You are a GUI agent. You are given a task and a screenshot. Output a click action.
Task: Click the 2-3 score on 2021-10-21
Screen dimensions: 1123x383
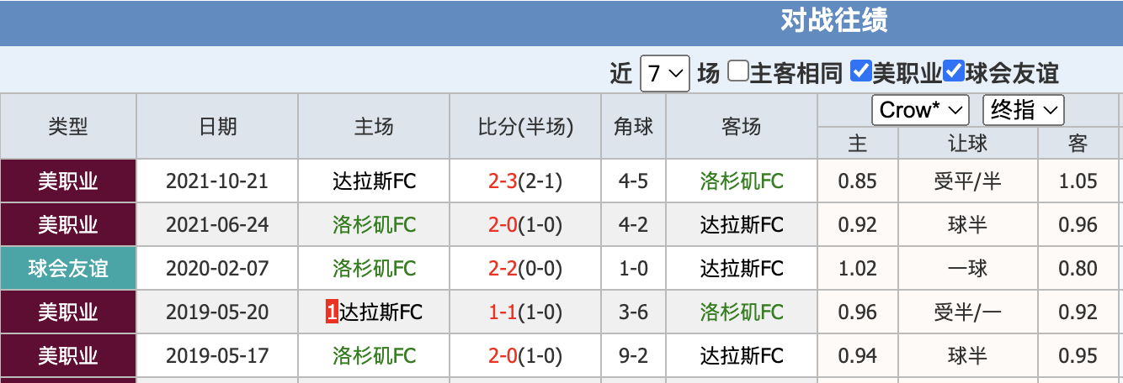click(x=503, y=181)
